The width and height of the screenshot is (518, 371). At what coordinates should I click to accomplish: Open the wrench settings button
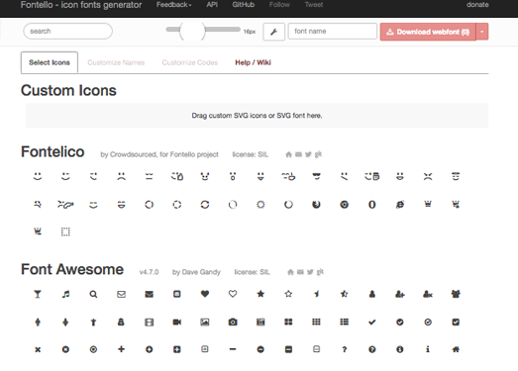(x=274, y=32)
